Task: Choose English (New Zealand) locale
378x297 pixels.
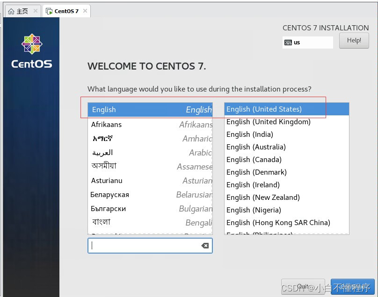Action: [x=287, y=198]
